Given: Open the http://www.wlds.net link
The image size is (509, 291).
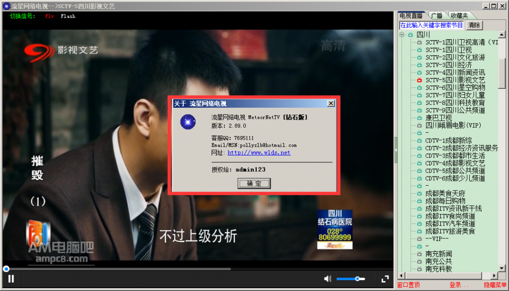Looking at the screenshot, I should (259, 152).
